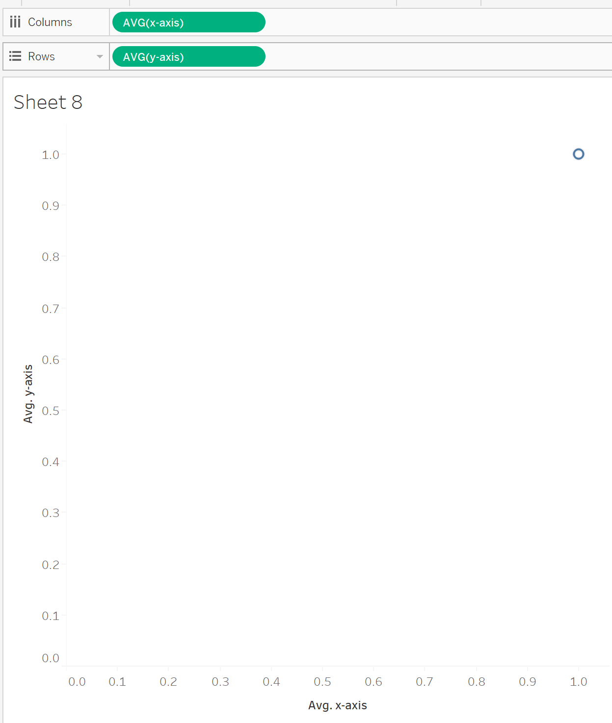Screen dimensions: 612x723
Task: Select the AVG(y-axis) pill on Rows
Action: pos(188,56)
